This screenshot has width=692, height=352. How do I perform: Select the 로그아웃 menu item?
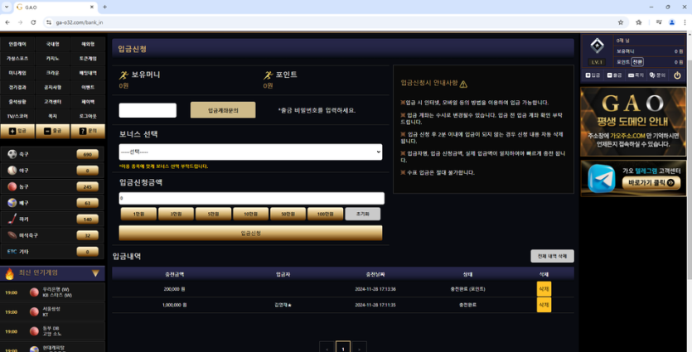coord(88,116)
